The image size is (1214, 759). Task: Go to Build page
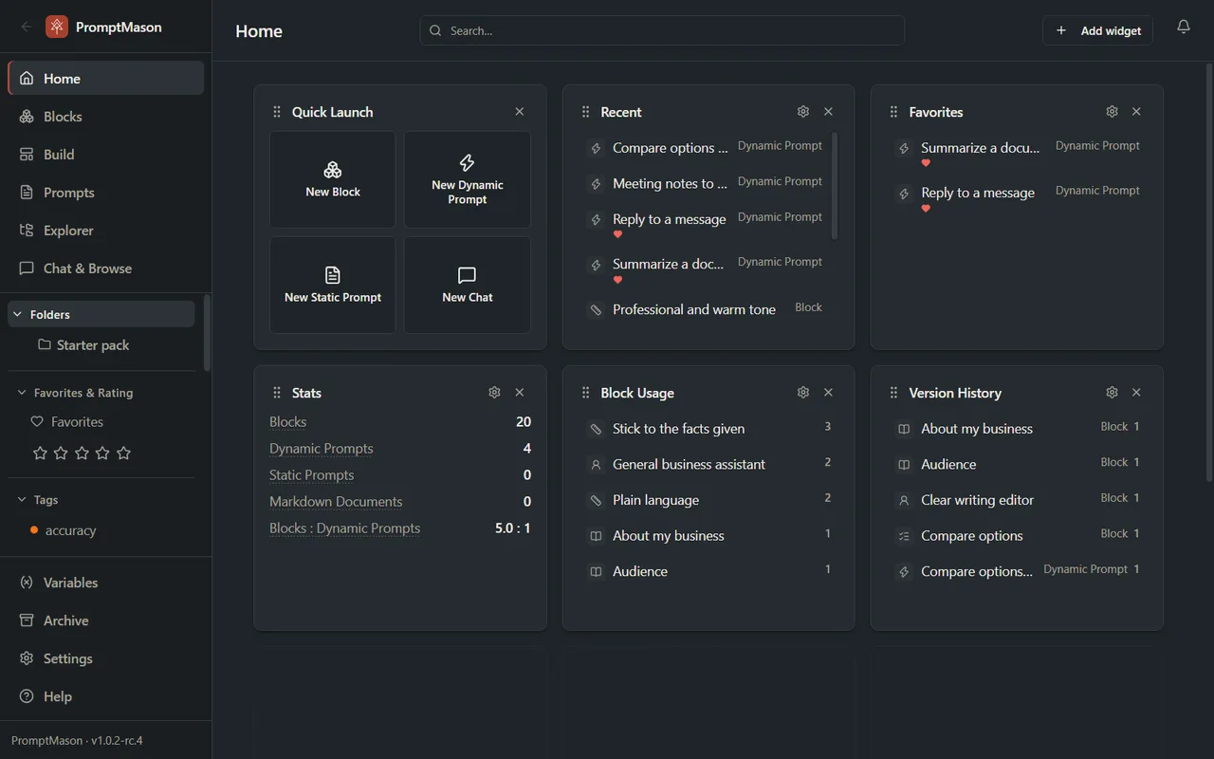coord(105,155)
